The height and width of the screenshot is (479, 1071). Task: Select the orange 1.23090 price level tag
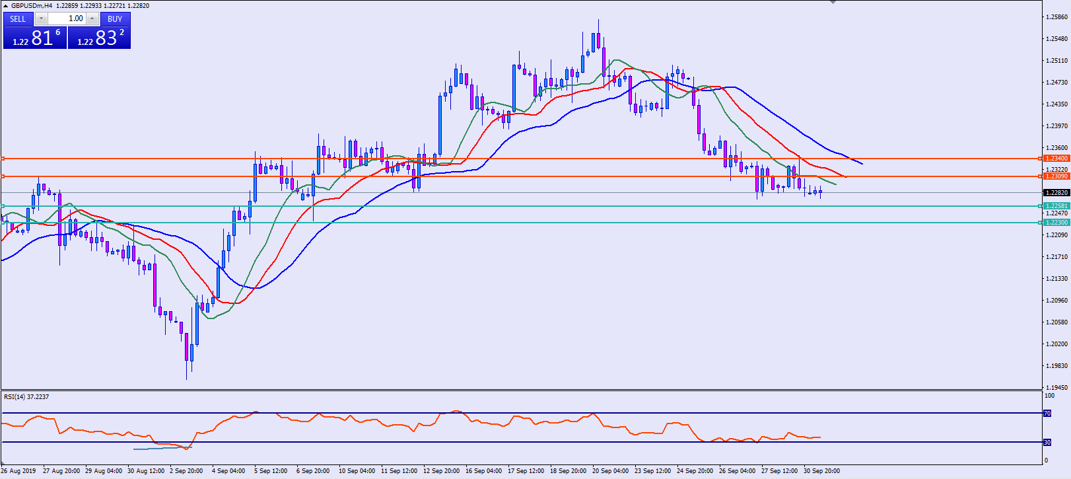click(x=1056, y=176)
